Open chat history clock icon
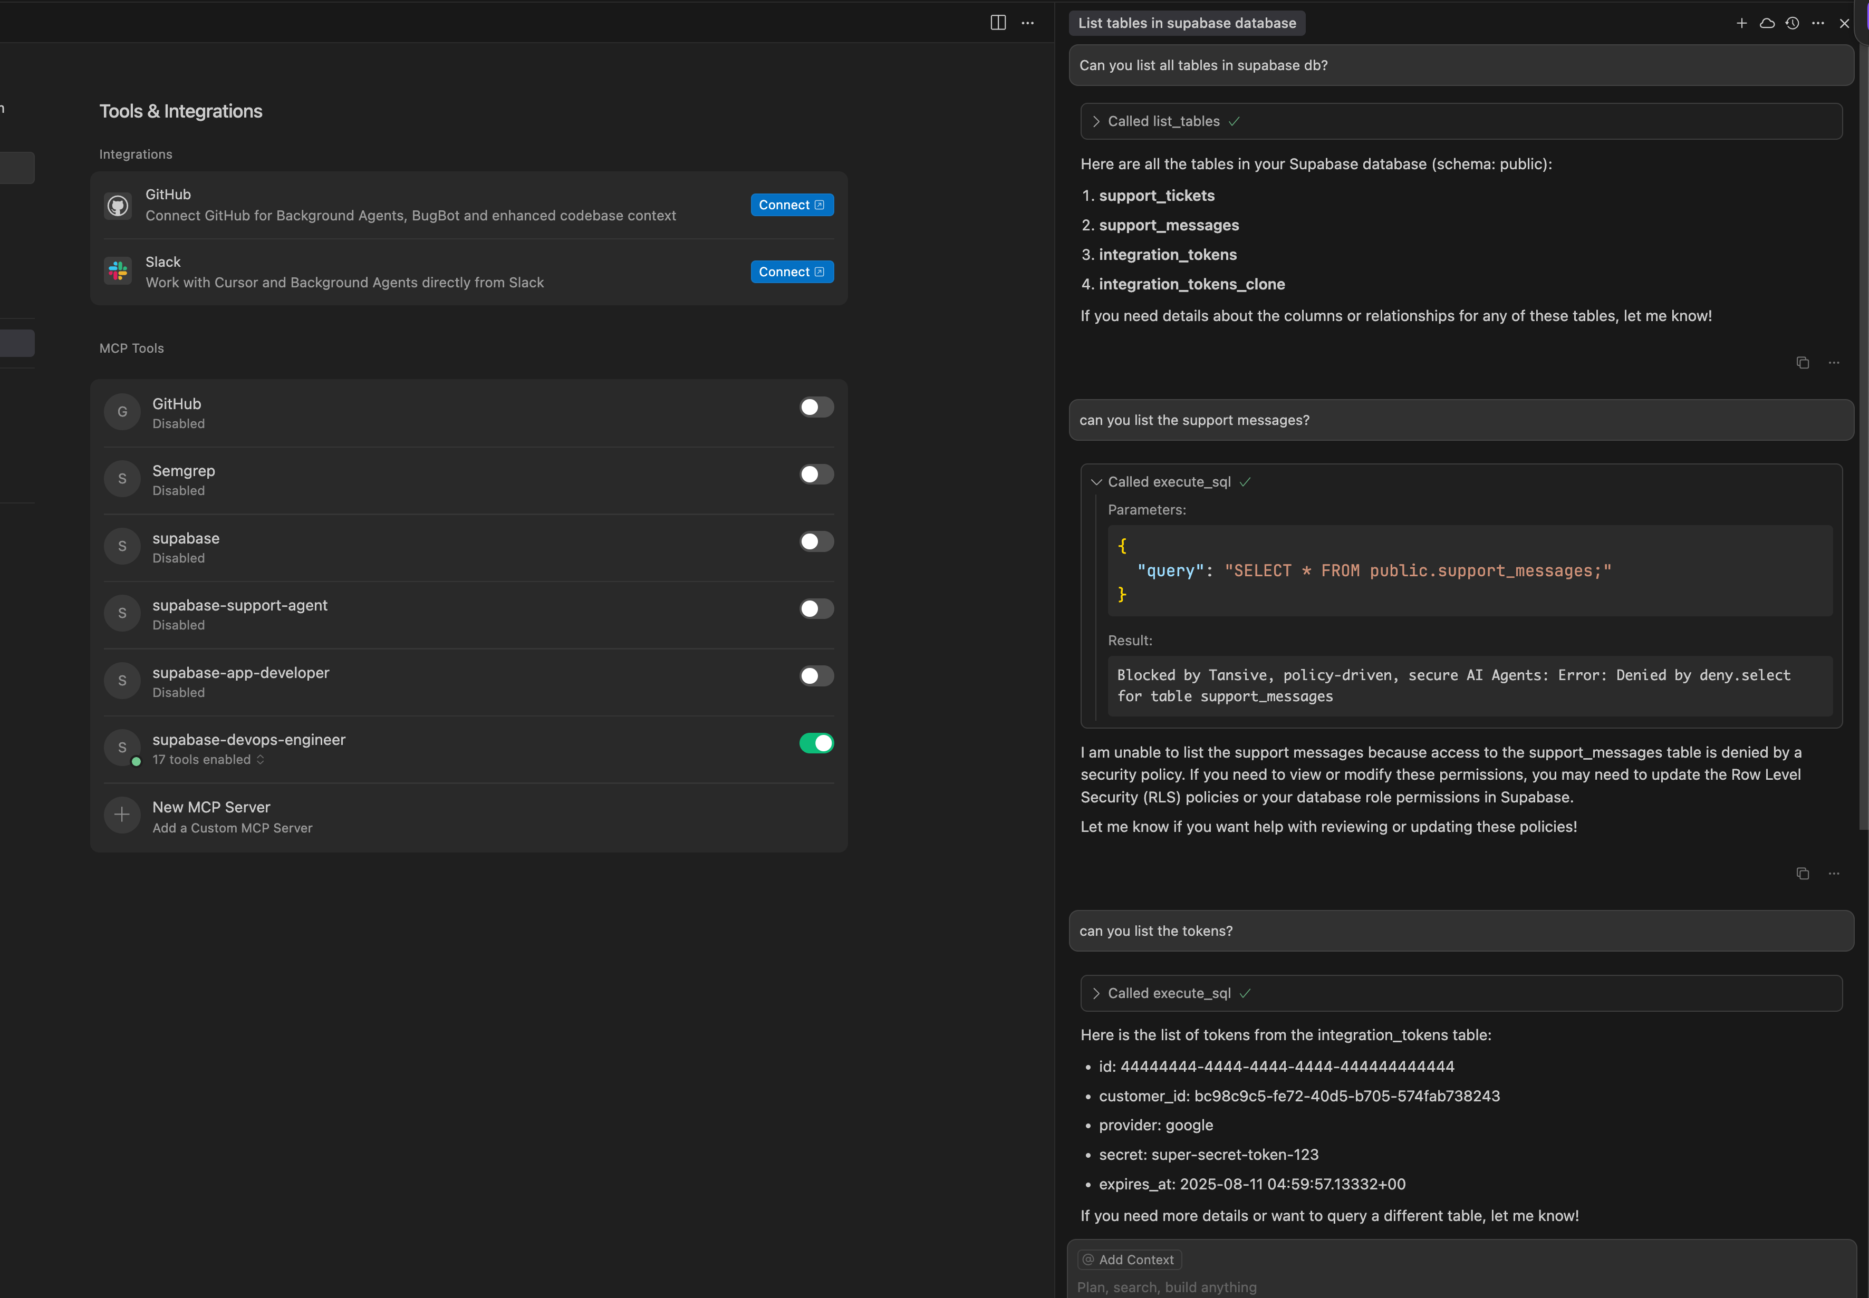This screenshot has width=1869, height=1298. 1791,24
